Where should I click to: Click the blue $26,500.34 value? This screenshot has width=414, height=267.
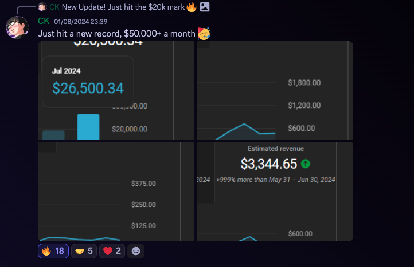88,88
